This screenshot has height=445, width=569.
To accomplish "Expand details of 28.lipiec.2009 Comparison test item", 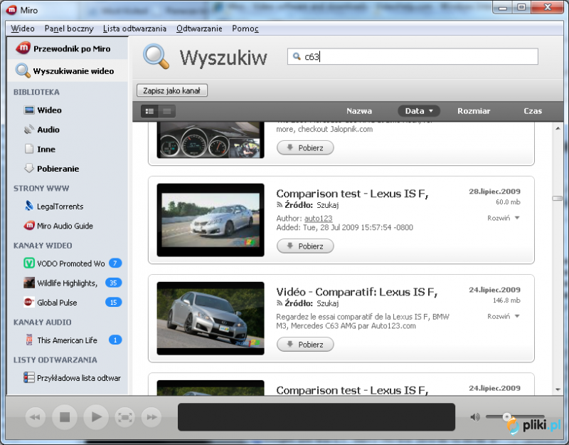I will click(504, 218).
